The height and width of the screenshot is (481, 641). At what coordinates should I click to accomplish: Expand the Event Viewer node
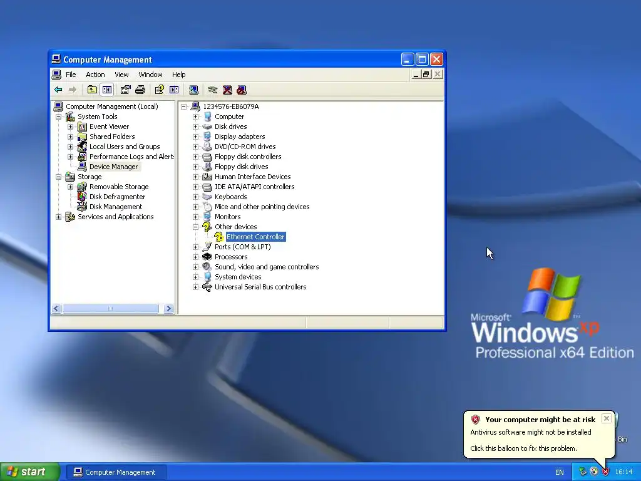[x=70, y=127]
